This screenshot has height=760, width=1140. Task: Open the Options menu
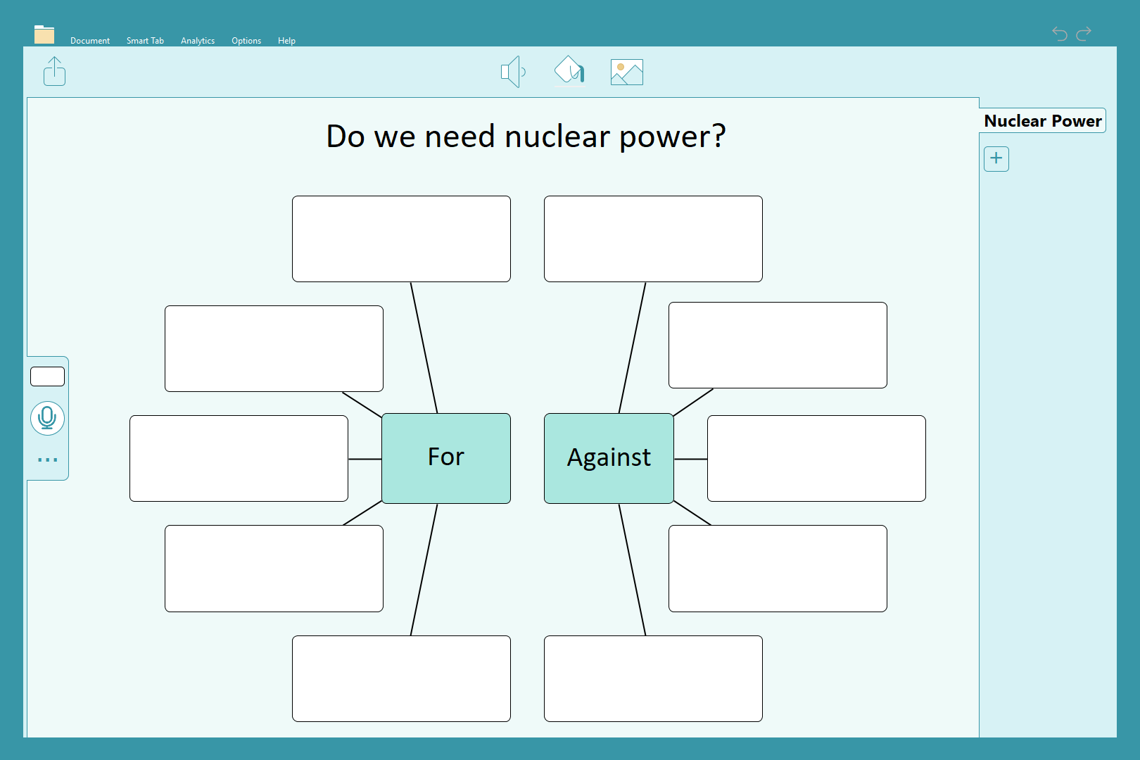pyautogui.click(x=246, y=41)
